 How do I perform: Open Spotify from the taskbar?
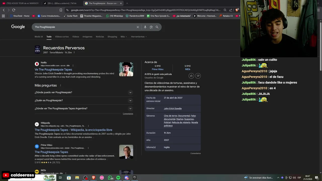point(118,178)
